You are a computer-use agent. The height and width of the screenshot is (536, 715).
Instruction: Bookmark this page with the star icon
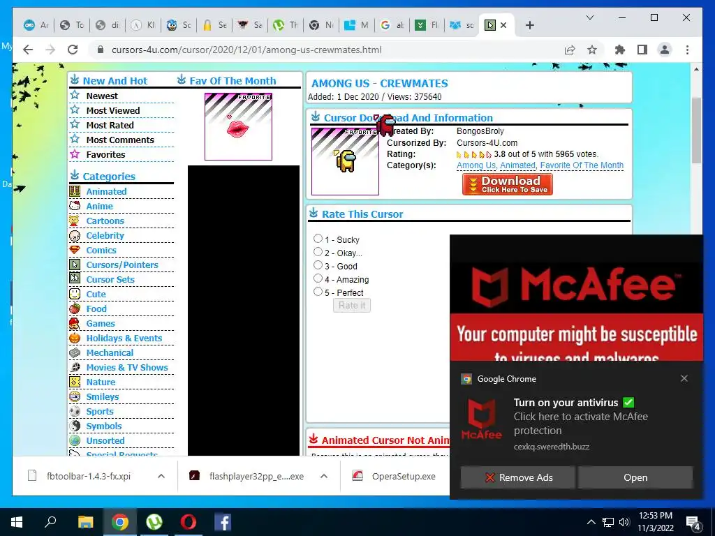[592, 50]
